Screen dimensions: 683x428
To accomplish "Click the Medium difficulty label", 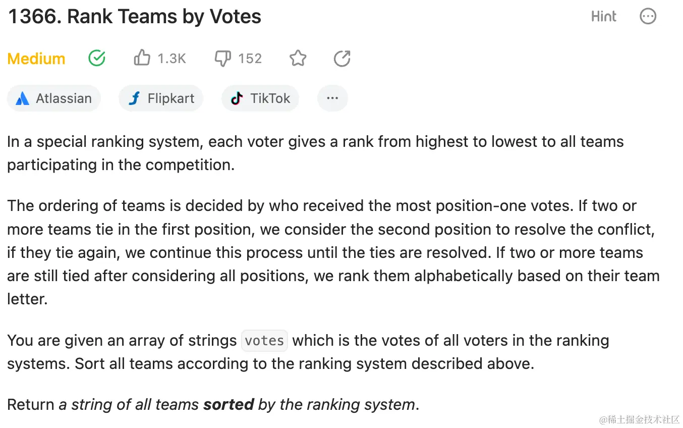I will coord(36,59).
